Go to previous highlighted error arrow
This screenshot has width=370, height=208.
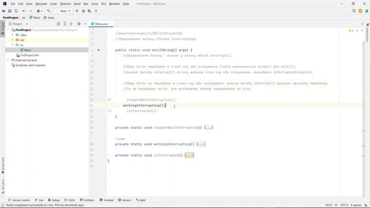[x=357, y=31]
